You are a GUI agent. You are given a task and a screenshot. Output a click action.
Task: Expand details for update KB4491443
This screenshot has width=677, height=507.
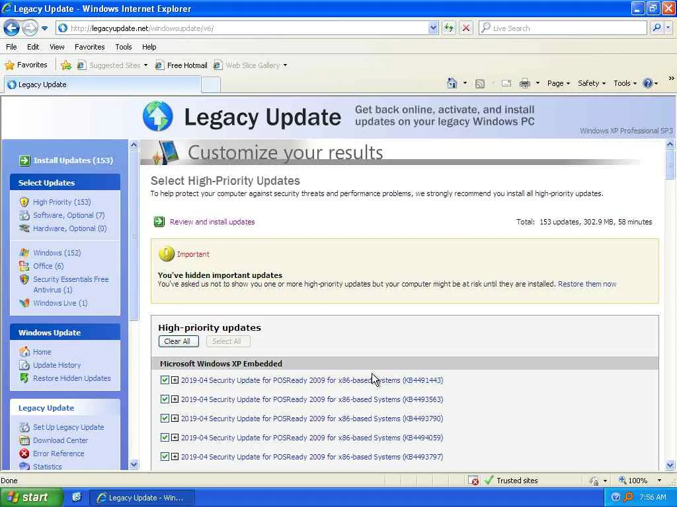click(x=175, y=380)
